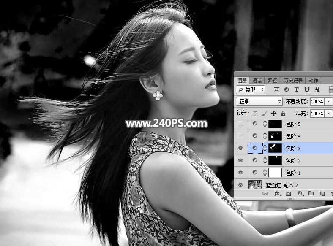Click mask link icon of 色阶 3
The image size is (333, 246).
click(265, 148)
